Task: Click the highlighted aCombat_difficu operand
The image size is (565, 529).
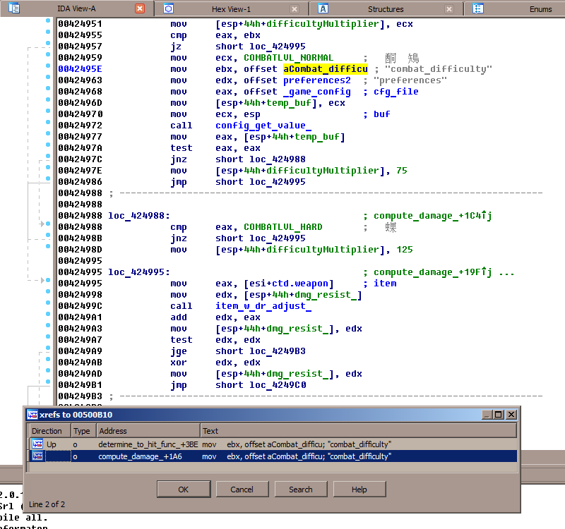Action: point(326,68)
